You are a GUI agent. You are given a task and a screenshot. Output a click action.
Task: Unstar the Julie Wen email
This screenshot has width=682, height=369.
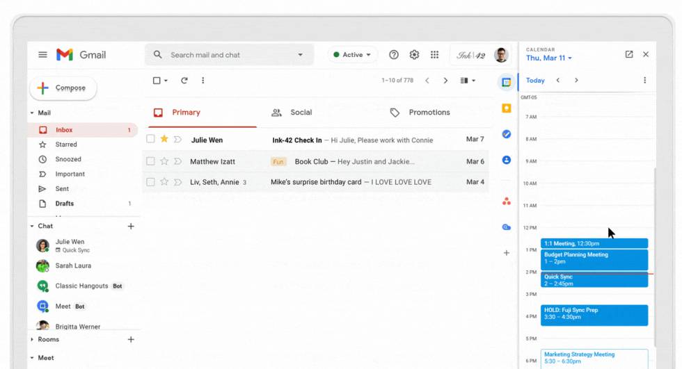(164, 139)
